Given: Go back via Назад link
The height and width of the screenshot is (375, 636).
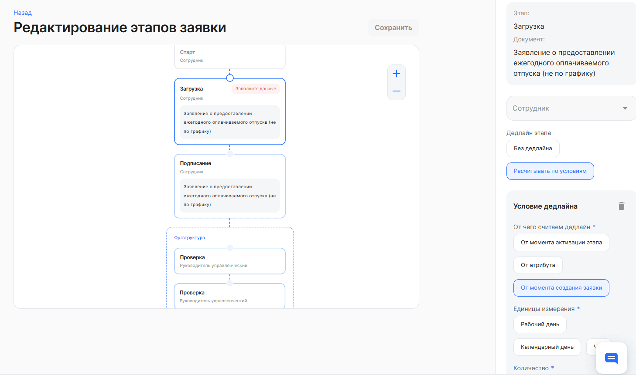Looking at the screenshot, I should click(23, 13).
